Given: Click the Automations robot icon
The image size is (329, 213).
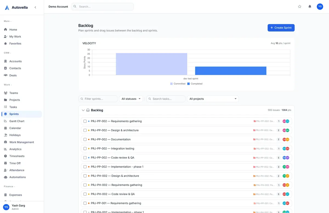Looking at the screenshot, I should [x=5, y=177].
